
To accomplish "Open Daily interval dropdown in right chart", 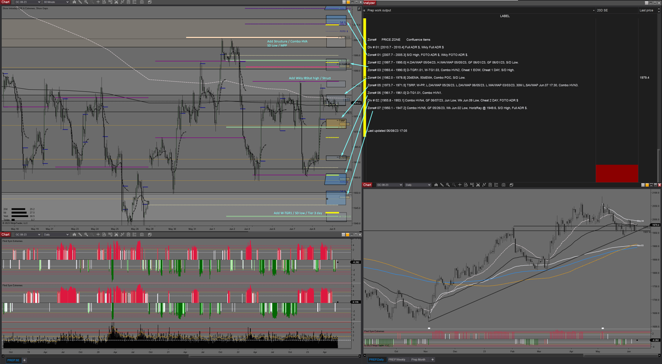I will point(417,185).
